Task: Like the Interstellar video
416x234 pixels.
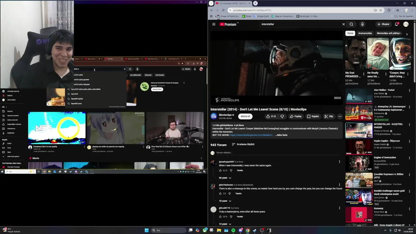Action: (271, 116)
